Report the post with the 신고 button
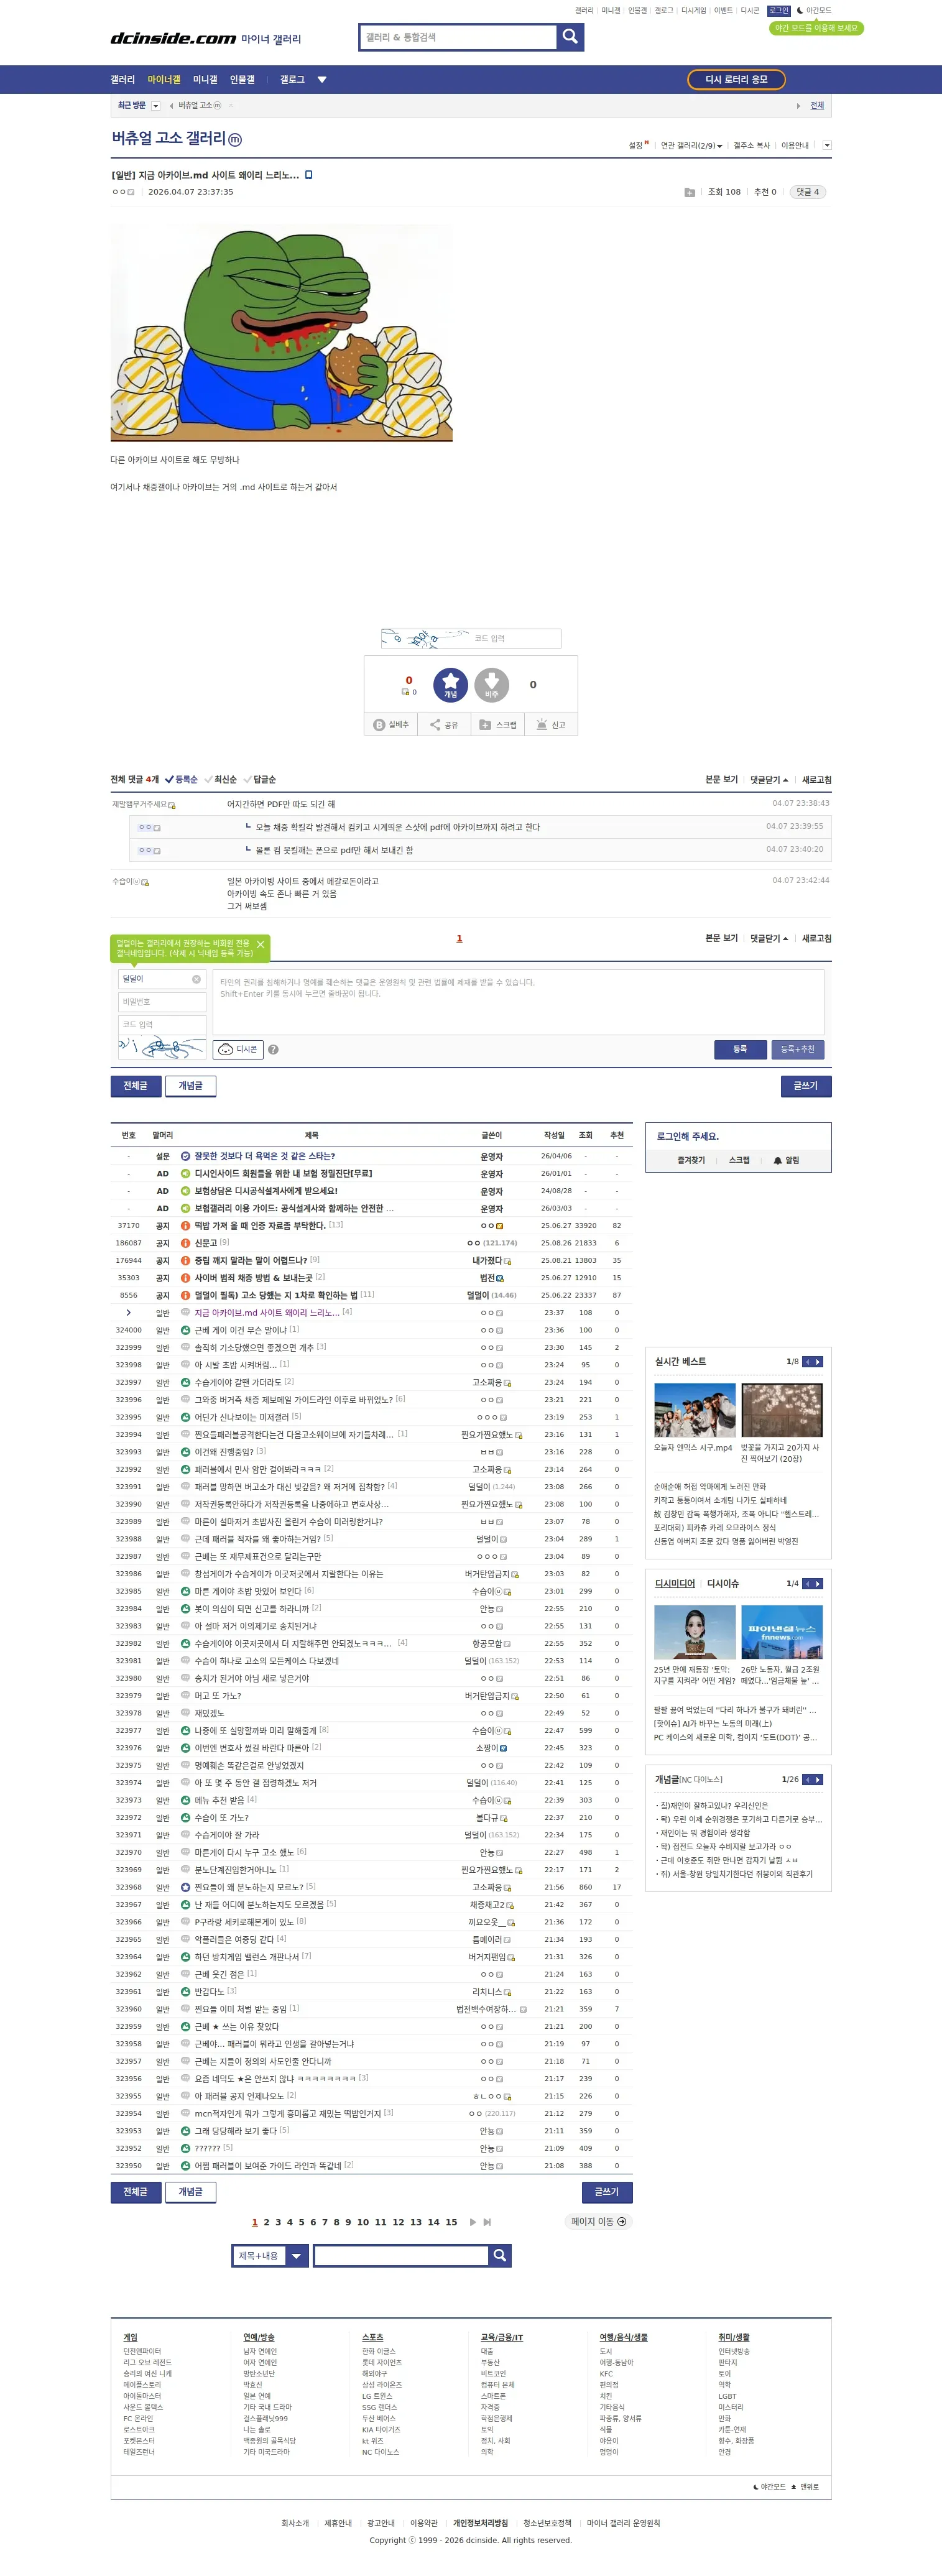Screen dimensions: 942x2576 551,725
